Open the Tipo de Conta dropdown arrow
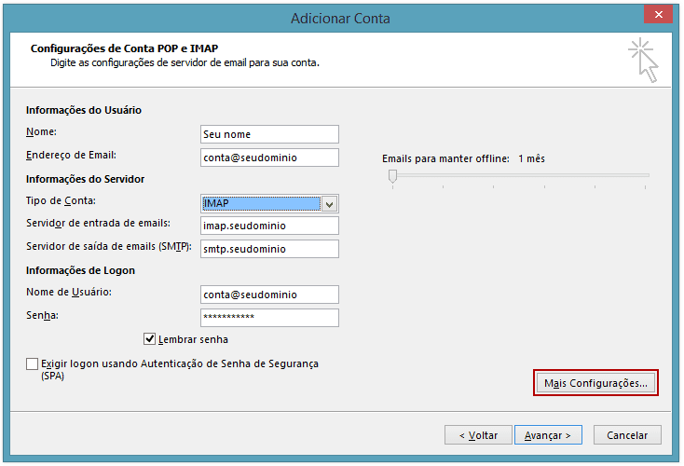Screen dimensions: 684x466 [329, 204]
